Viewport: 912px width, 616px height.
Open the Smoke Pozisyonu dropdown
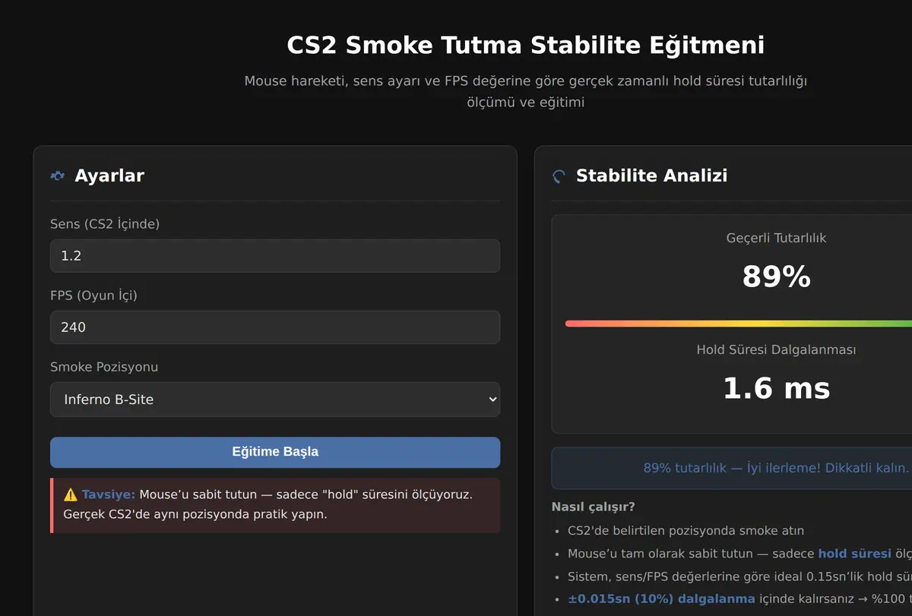(x=275, y=400)
